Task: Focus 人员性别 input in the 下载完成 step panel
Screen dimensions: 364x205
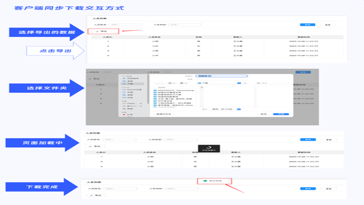Action: [182, 189]
